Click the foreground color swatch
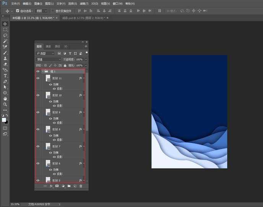The width and height of the screenshot is (263, 207). (x=4, y=120)
